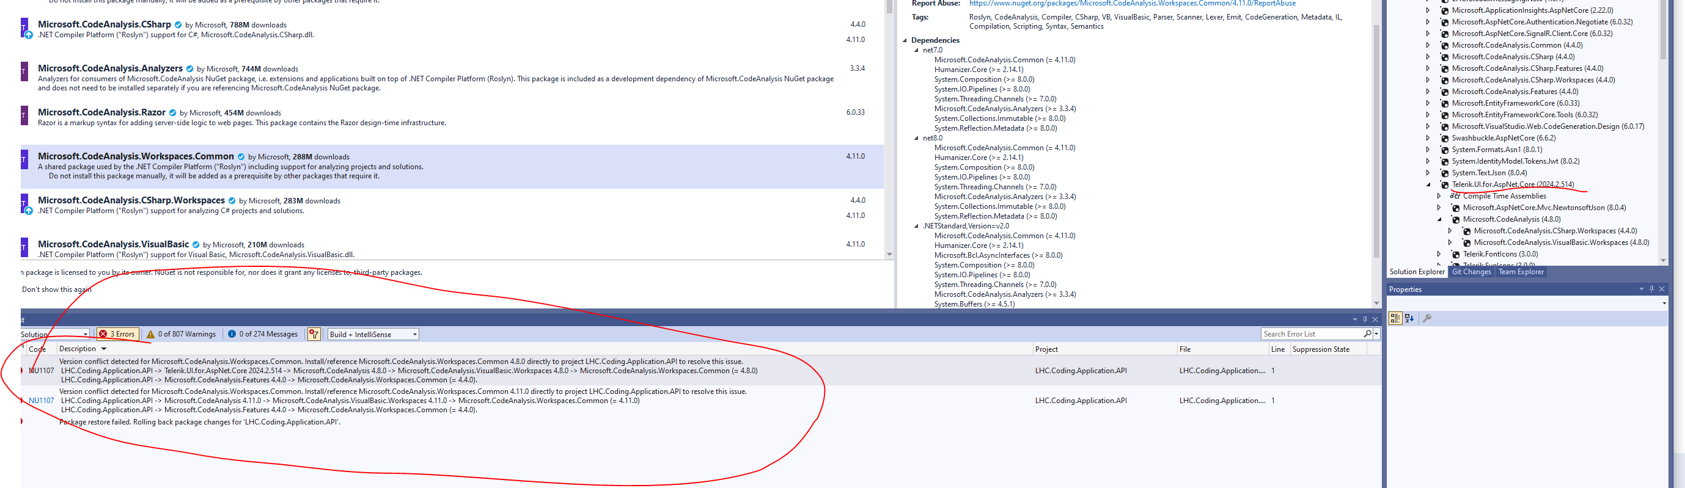Close the Error List panel
The image size is (1685, 488).
(1375, 319)
